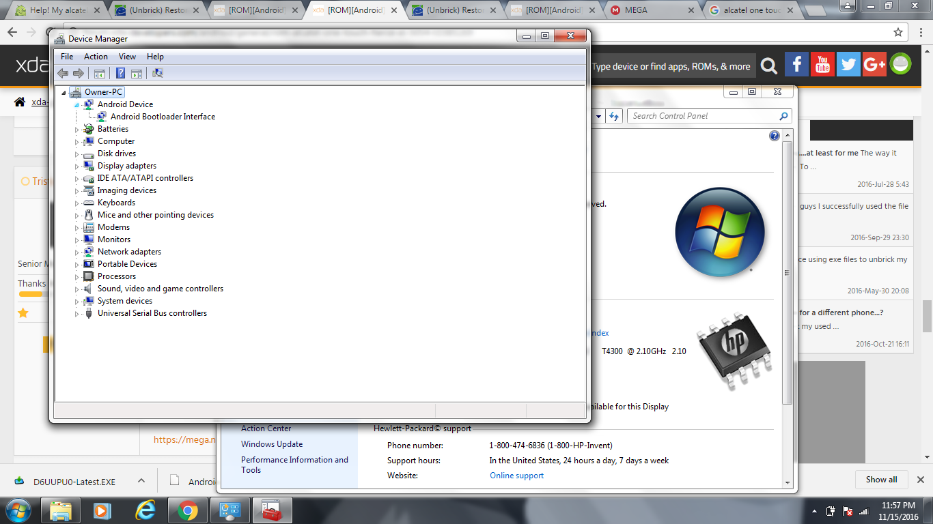933x524 pixels.
Task: Click the Control Panel help icon
Action: pos(774,136)
